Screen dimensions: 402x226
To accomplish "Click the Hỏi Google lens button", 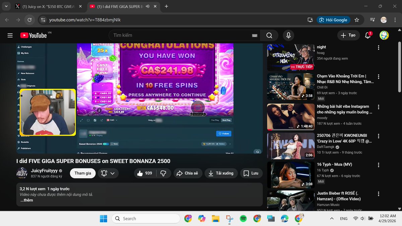I will [x=333, y=20].
